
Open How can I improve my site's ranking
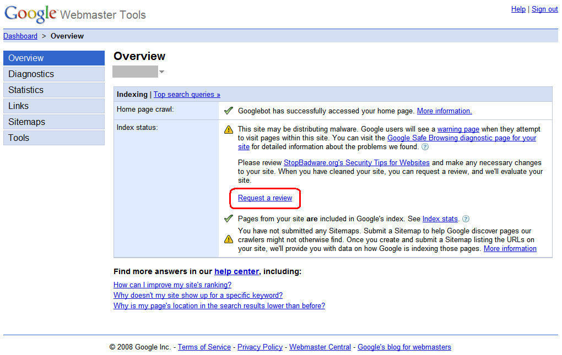tap(172, 285)
